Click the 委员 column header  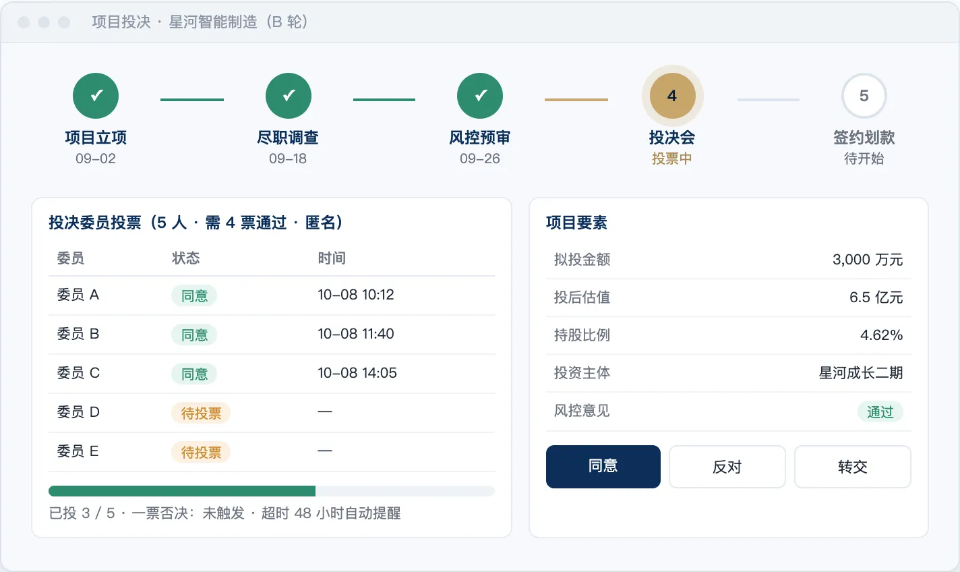pyautogui.click(x=71, y=258)
